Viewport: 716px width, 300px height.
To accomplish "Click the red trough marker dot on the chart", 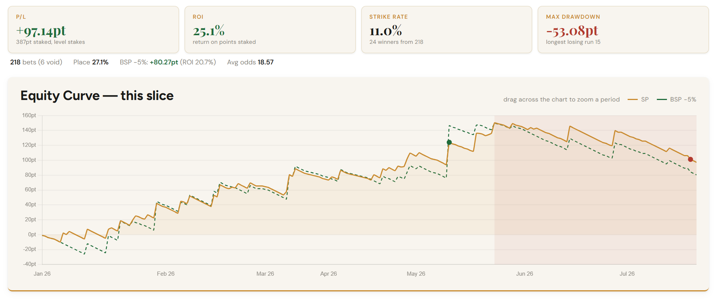I will (x=691, y=159).
